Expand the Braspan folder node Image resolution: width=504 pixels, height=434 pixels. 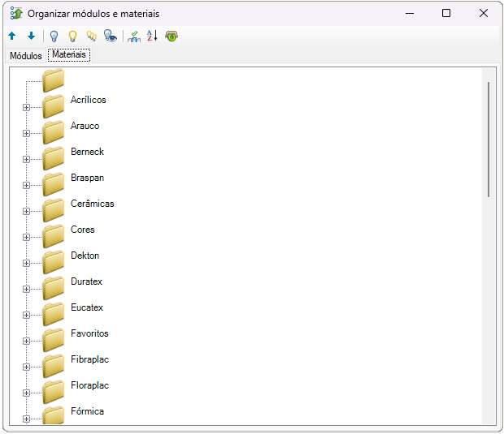point(26,186)
